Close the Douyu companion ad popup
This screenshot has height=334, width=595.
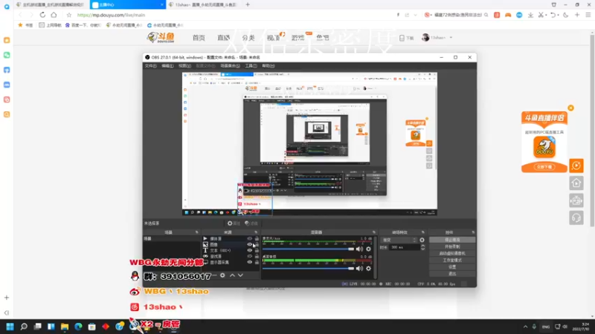tap(570, 108)
